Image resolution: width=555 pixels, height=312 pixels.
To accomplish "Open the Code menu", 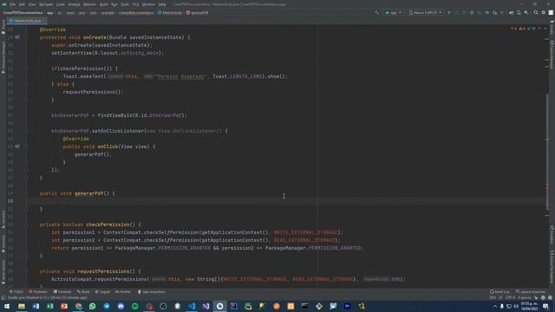I will coord(61,4).
